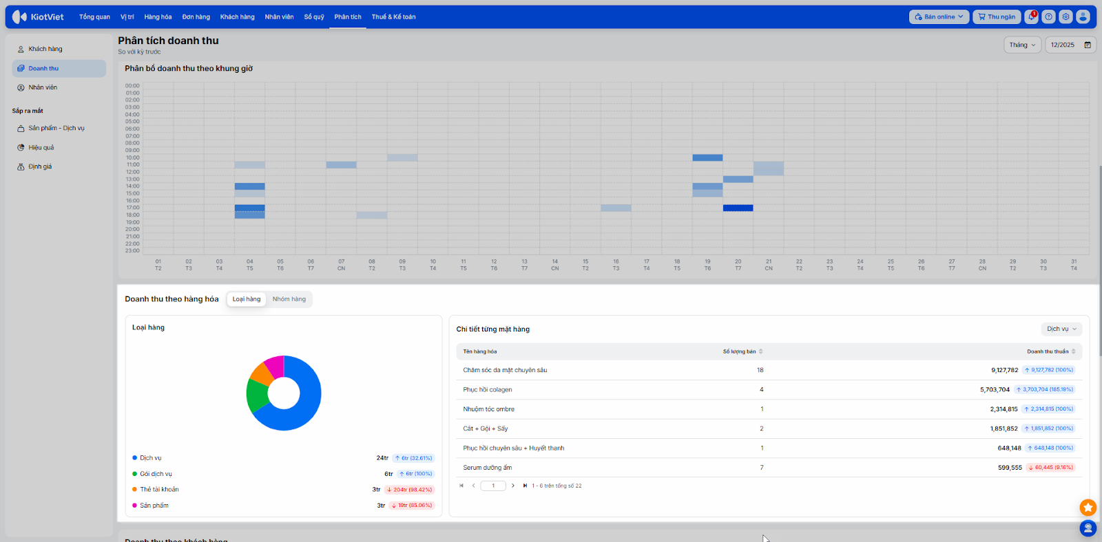This screenshot has width=1102, height=542.
Task: Go to Nhân viên in sidebar
Action: tap(43, 87)
